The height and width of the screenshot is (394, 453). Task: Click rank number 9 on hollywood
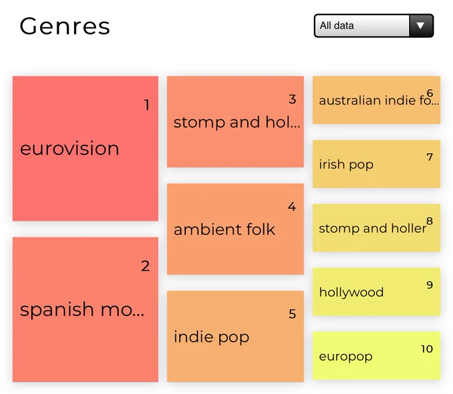click(430, 285)
